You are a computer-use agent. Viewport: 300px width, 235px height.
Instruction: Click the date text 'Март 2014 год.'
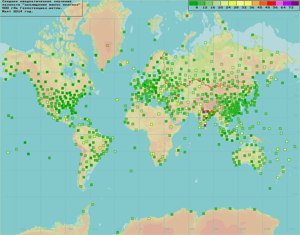point(18,11)
